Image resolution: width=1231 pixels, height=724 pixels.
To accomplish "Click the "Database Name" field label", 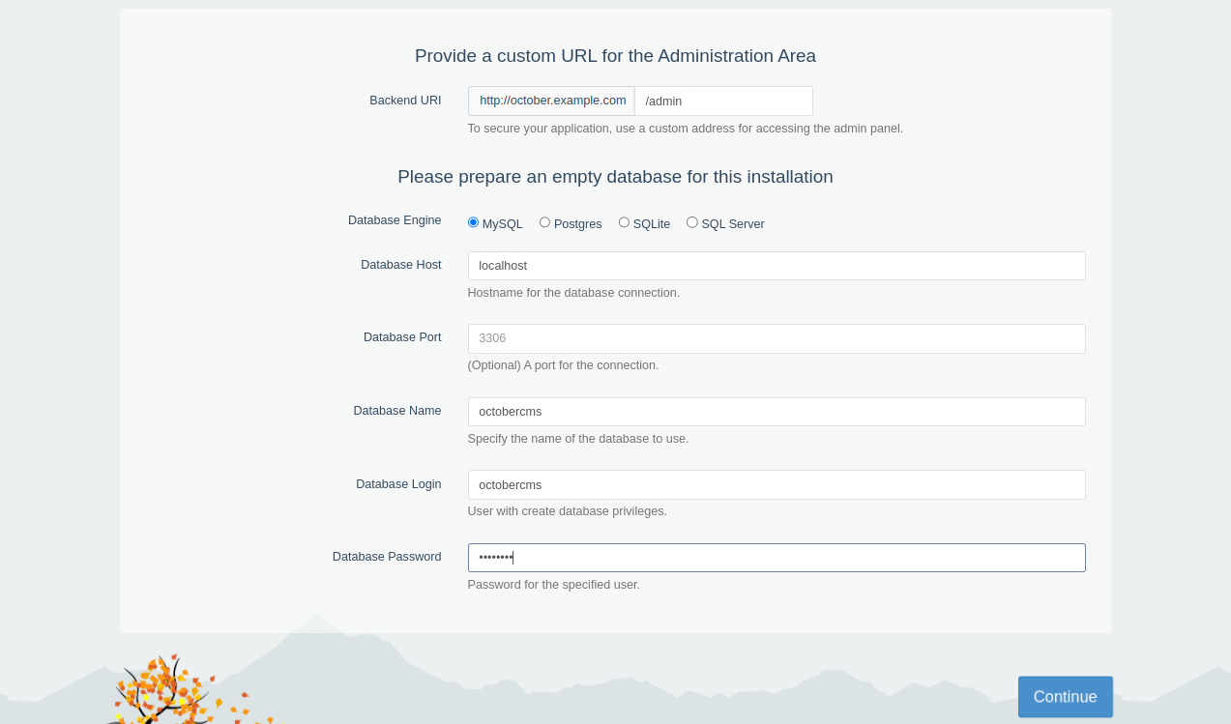I will point(396,411).
